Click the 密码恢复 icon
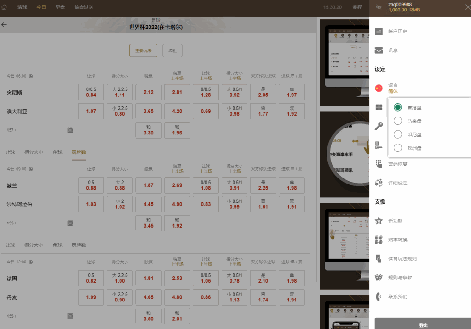471x329 pixels. click(379, 164)
